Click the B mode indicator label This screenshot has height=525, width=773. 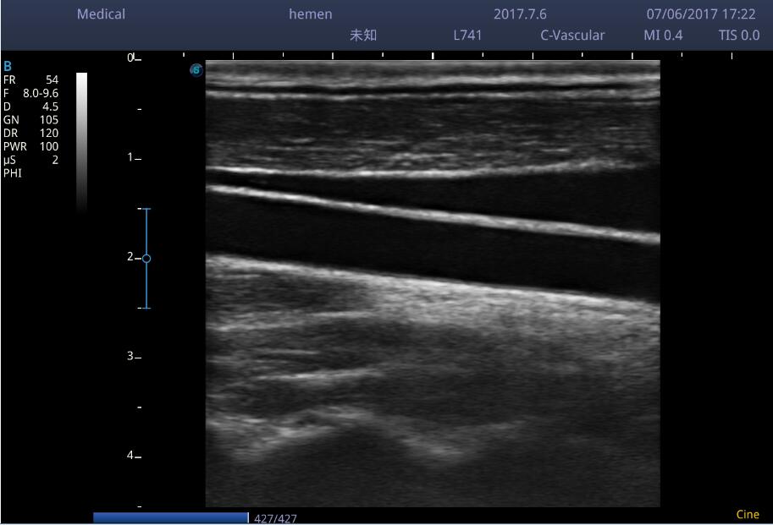pos(8,66)
